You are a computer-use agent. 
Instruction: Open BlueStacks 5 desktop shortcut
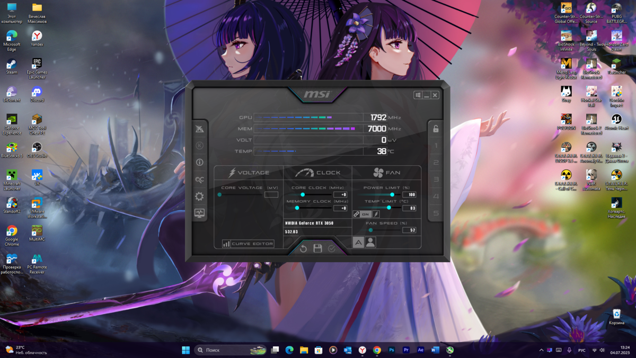(x=11, y=149)
